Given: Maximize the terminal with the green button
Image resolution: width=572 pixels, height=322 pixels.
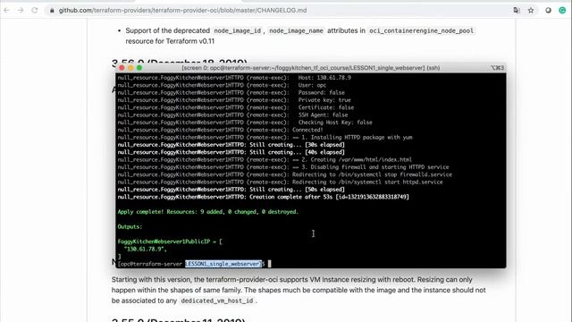Looking at the screenshot, I should [139, 68].
